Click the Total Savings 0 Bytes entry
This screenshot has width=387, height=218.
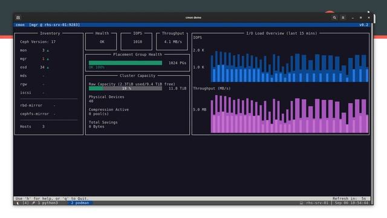103,124
